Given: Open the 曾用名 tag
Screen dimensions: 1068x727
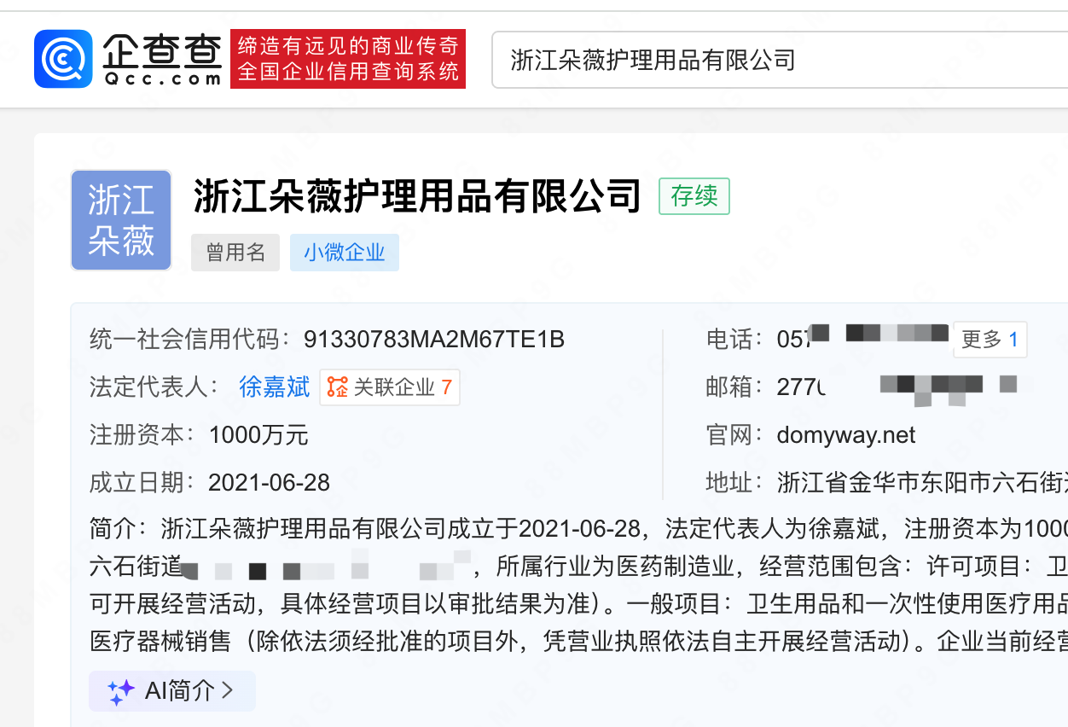Looking at the screenshot, I should [x=235, y=253].
